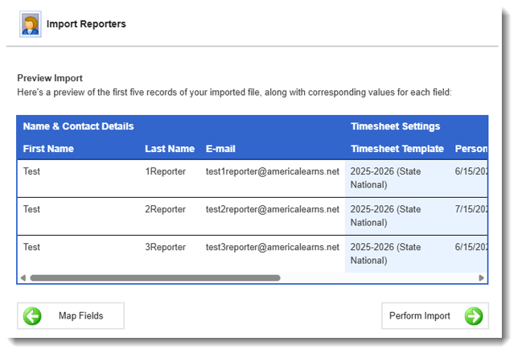Select the Timesheet Template column header
Viewport: 518px width, 354px height.
pos(397,149)
